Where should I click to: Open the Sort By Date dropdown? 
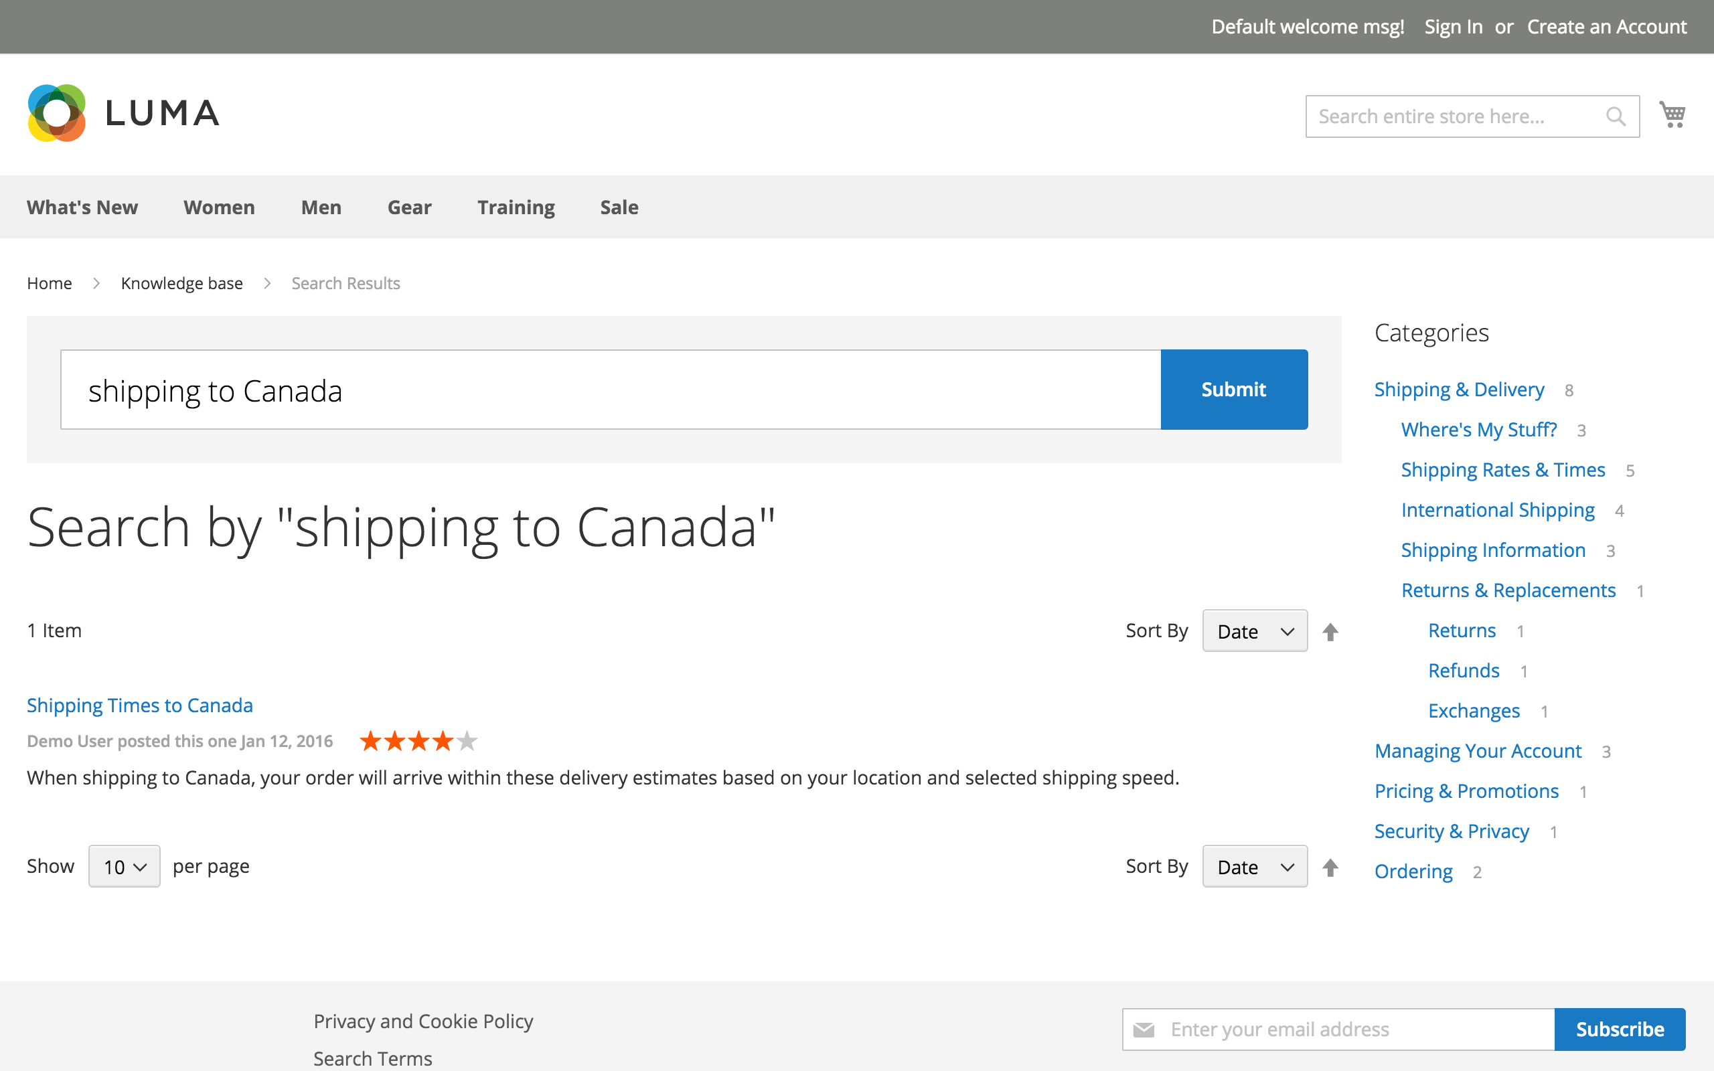click(x=1254, y=631)
